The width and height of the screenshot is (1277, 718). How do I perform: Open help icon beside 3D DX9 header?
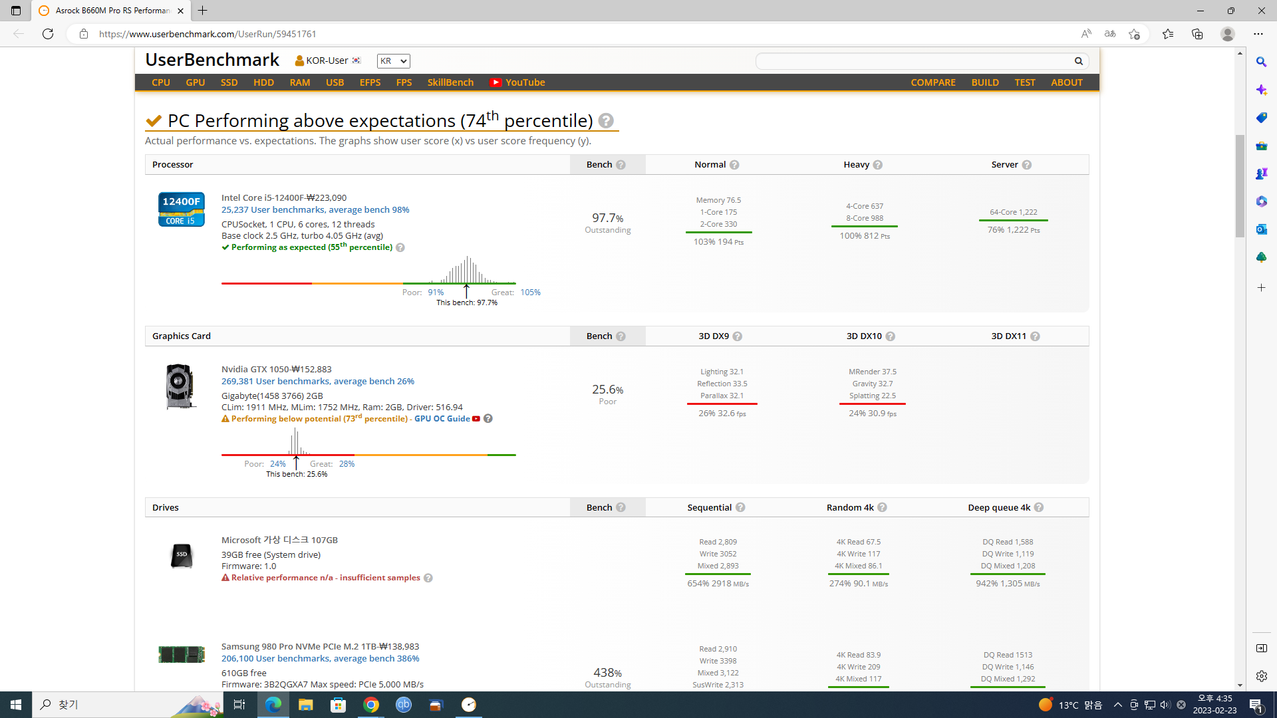coord(737,336)
